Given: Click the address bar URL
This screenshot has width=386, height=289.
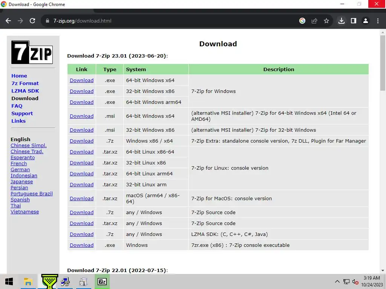Looking at the screenshot, I should [x=83, y=21].
